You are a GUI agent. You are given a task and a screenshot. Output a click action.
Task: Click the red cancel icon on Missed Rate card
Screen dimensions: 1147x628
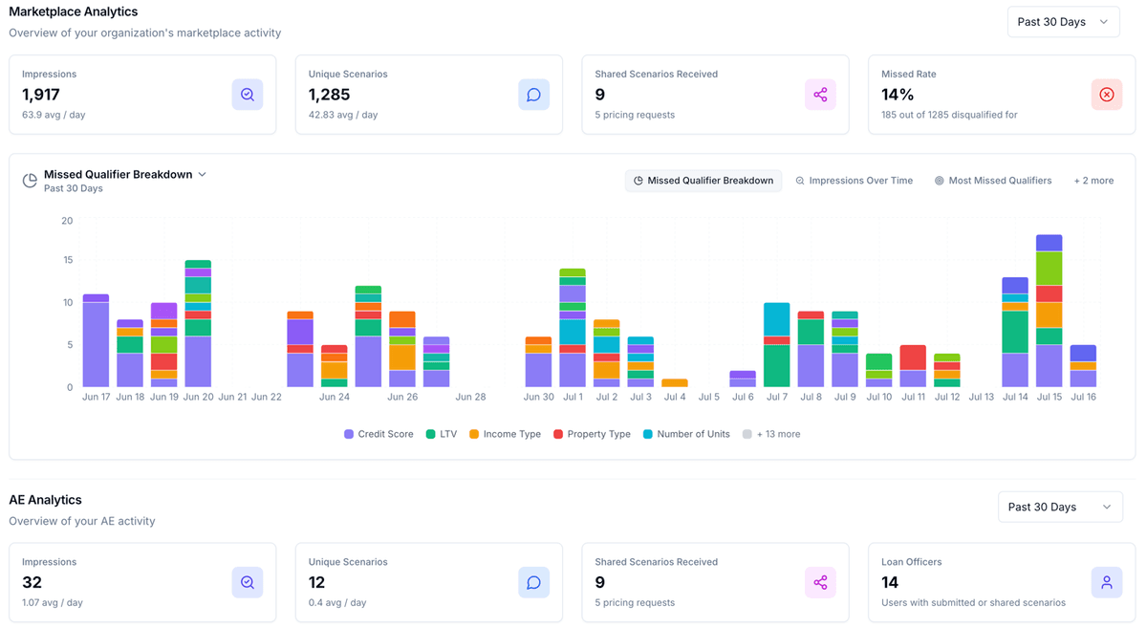click(1107, 95)
